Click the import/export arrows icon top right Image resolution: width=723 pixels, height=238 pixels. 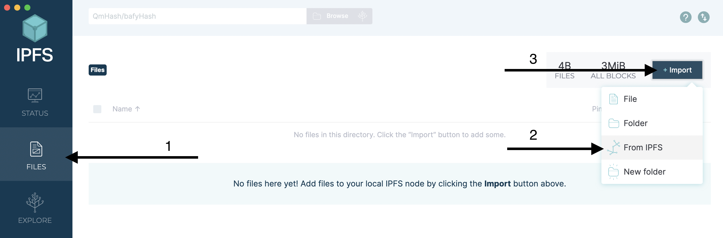click(x=705, y=17)
